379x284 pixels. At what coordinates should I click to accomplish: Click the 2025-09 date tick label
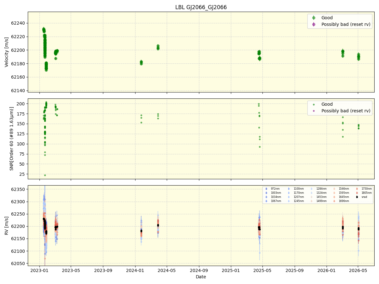click(295, 270)
